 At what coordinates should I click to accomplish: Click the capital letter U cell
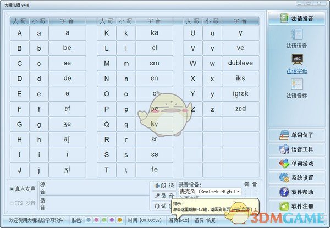click(193, 33)
